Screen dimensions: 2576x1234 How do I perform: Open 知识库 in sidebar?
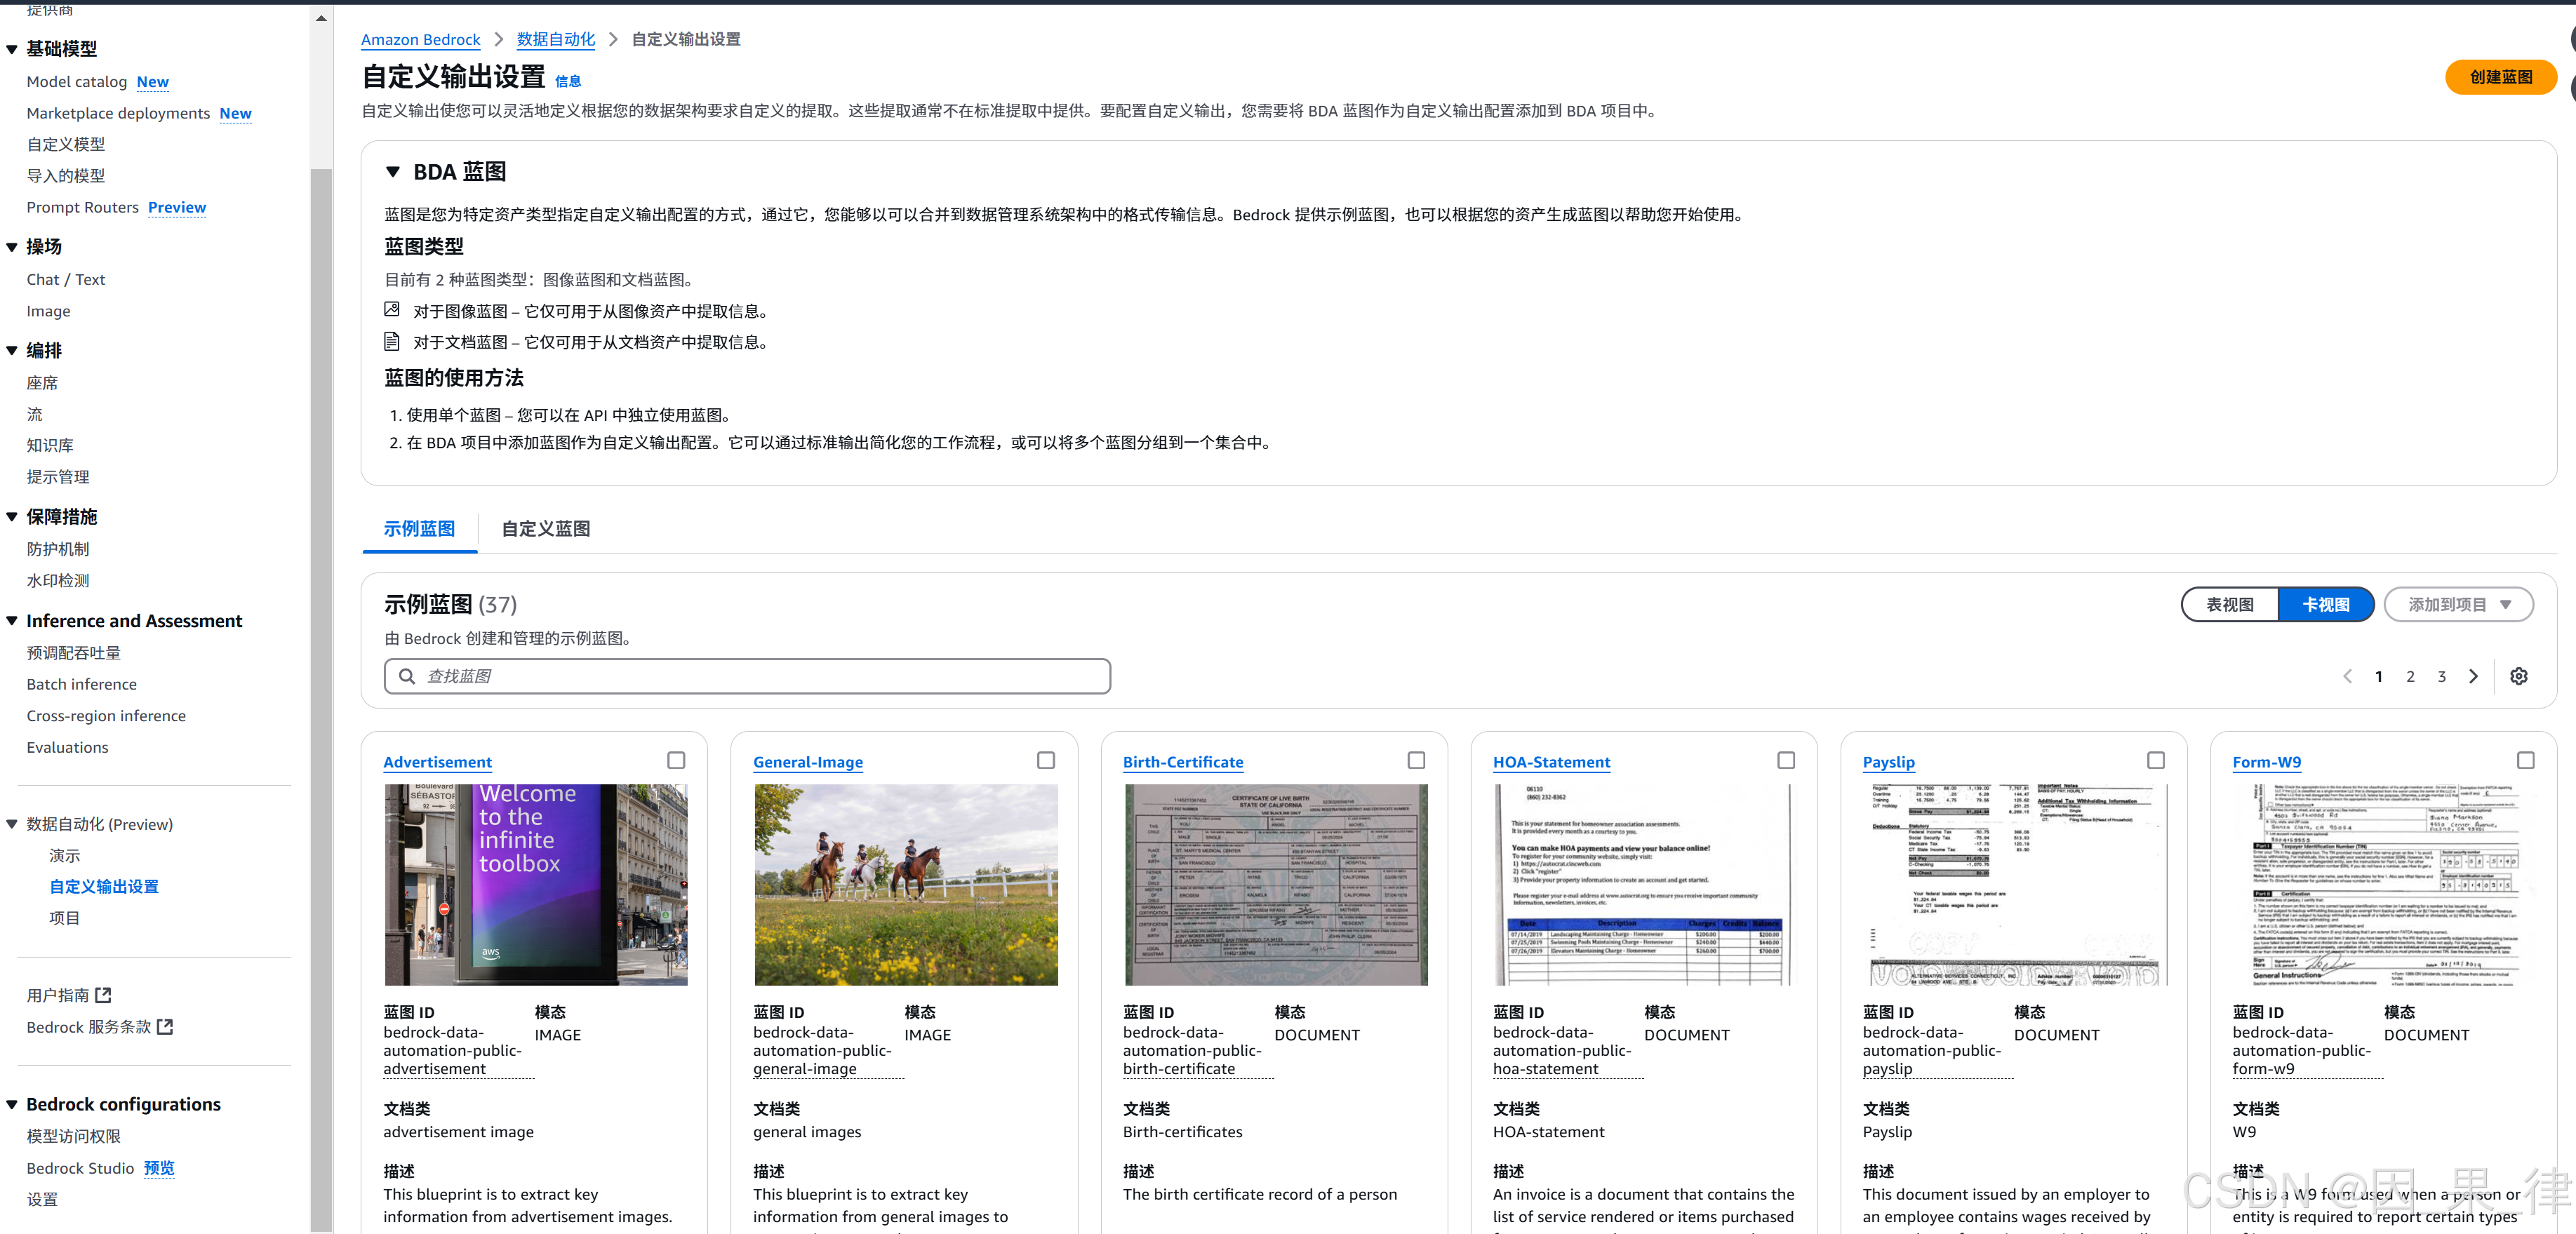tap(50, 445)
